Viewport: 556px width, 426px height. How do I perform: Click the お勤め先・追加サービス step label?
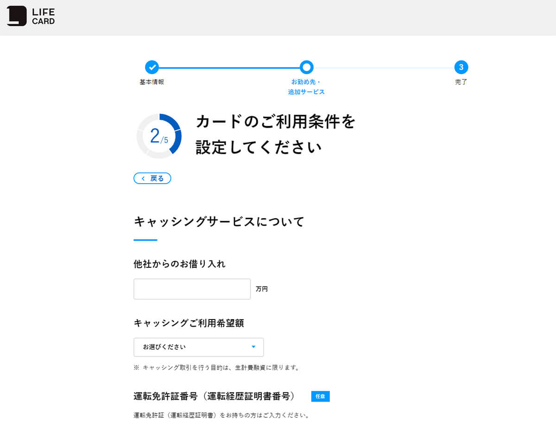(306, 87)
